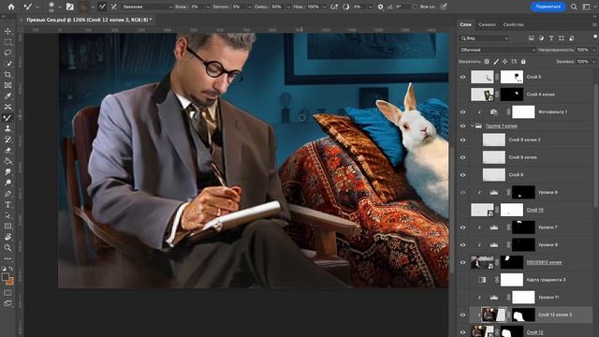Screen dimensions: 599x337
Task: Switch to the Слои tab
Action: pos(465,24)
